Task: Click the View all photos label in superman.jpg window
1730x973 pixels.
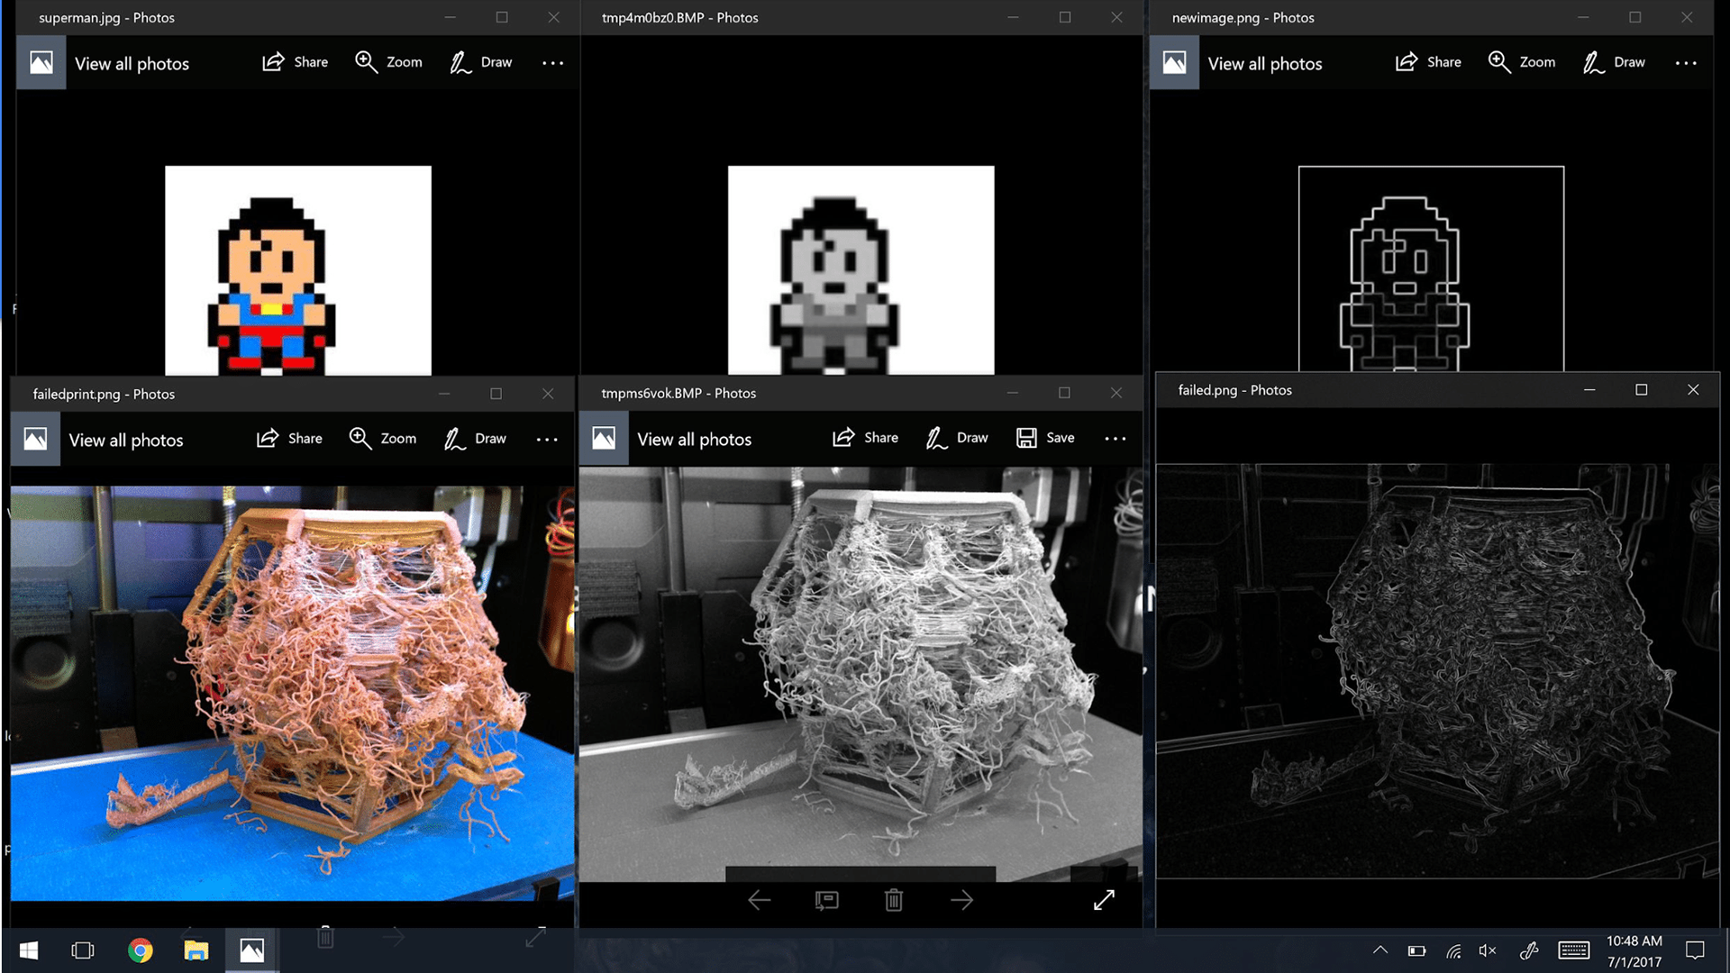Action: click(x=132, y=64)
